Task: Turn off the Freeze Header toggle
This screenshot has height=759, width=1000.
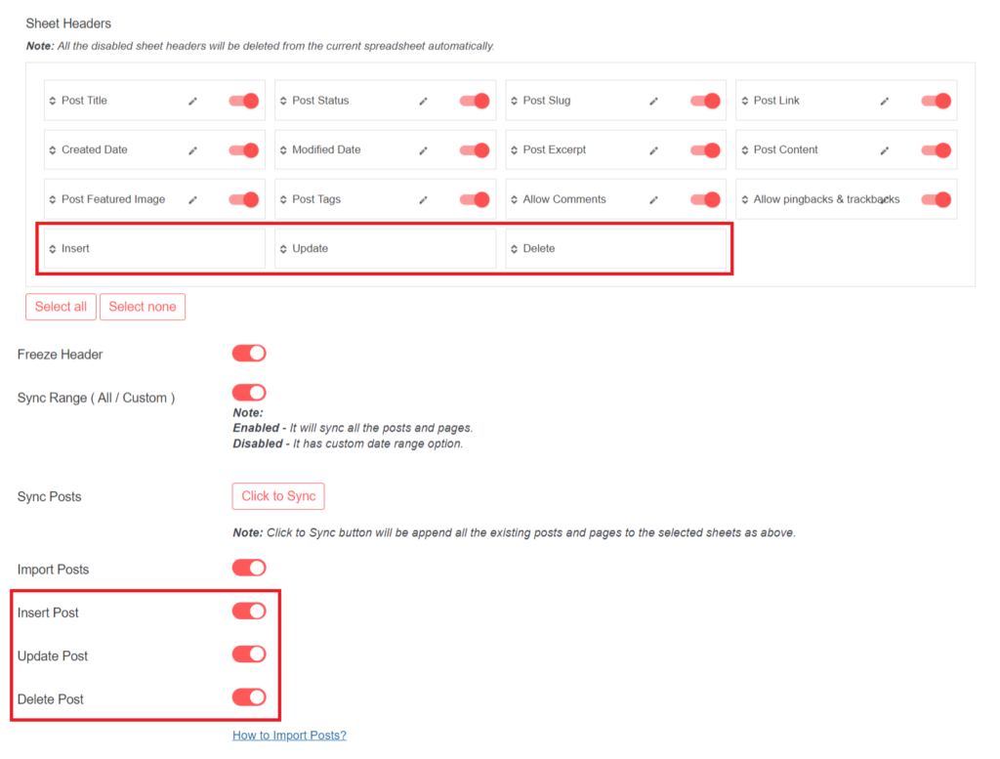Action: (x=248, y=353)
